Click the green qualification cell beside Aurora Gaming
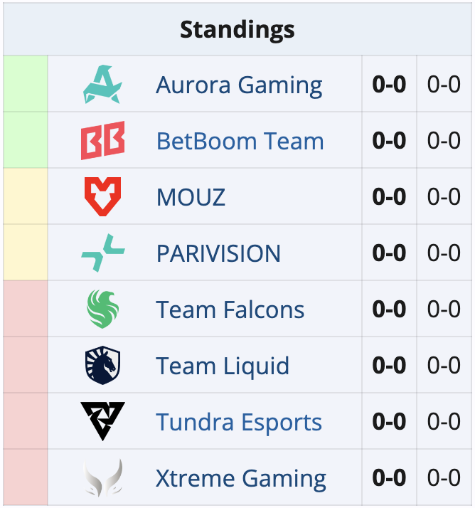Image resolution: width=475 pixels, height=508 pixels. click(26, 85)
